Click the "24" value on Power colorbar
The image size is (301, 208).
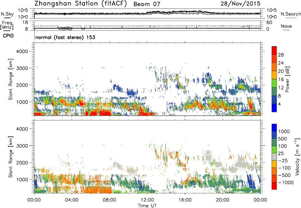281,63
